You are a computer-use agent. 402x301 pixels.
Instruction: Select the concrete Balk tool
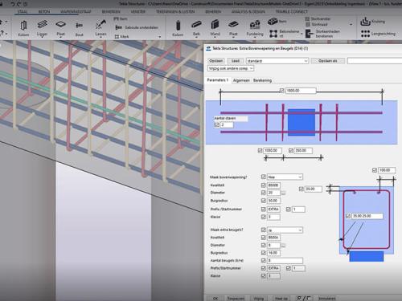tap(196, 28)
